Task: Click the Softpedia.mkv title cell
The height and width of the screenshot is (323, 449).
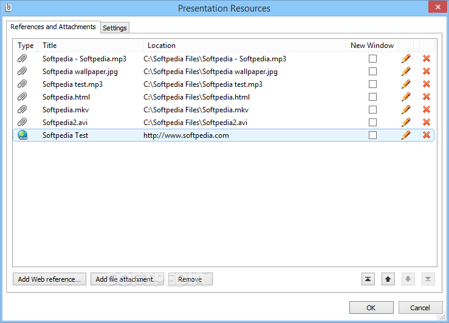Action: 66,110
